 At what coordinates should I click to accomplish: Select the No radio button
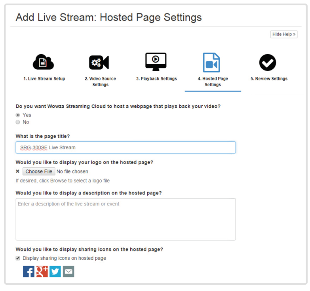point(18,122)
